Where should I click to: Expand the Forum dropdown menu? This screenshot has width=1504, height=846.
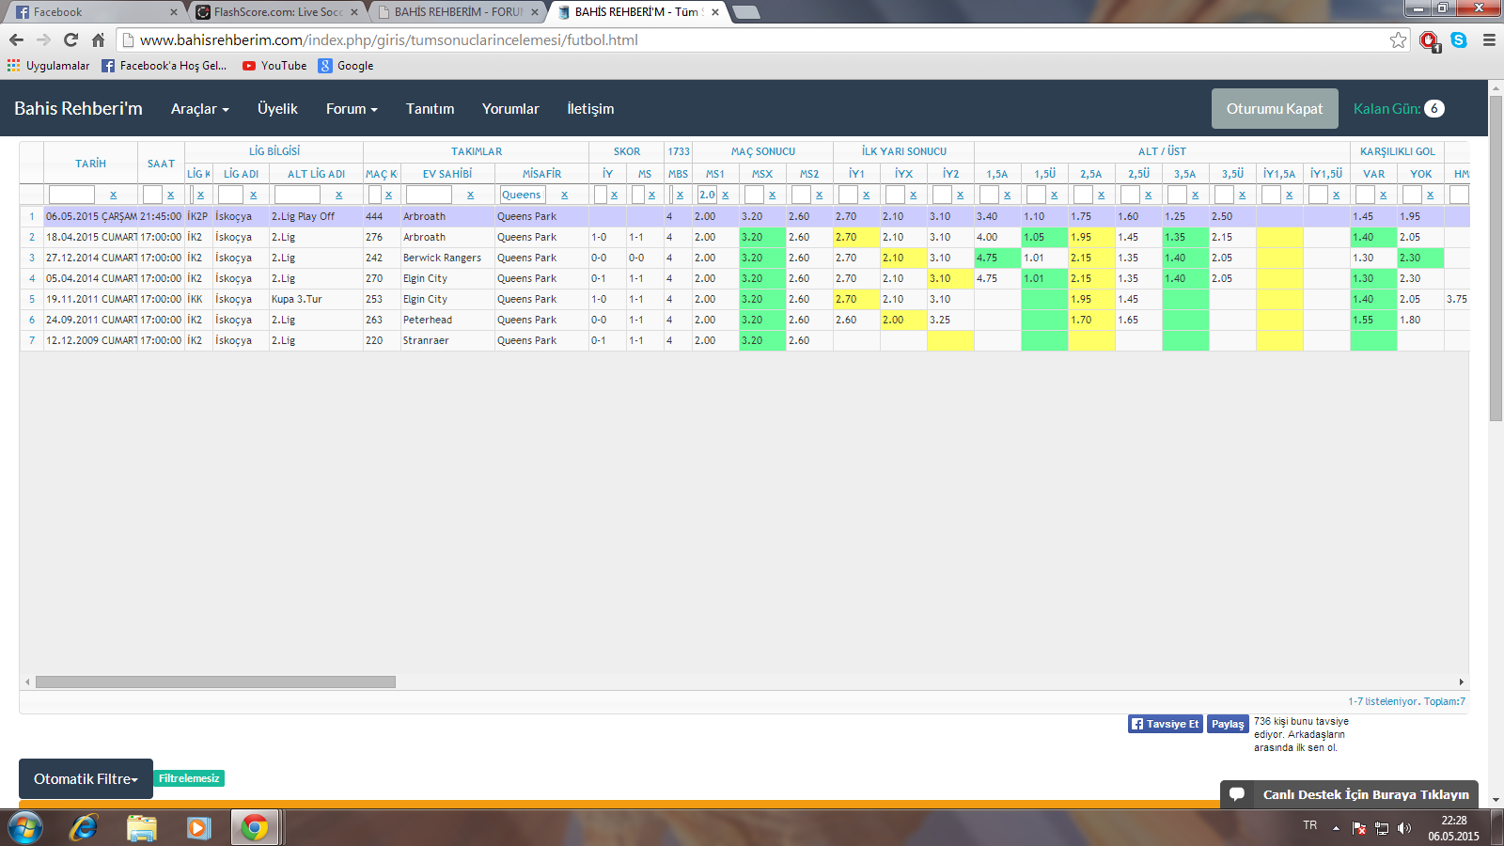[x=352, y=109]
